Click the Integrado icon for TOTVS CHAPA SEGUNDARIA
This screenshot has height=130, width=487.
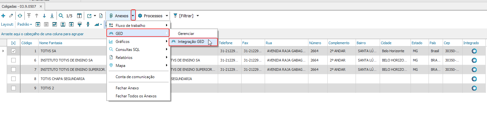click(x=474, y=79)
